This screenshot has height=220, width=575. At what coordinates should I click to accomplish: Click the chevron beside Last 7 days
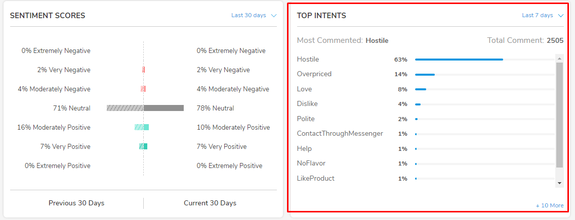click(560, 15)
